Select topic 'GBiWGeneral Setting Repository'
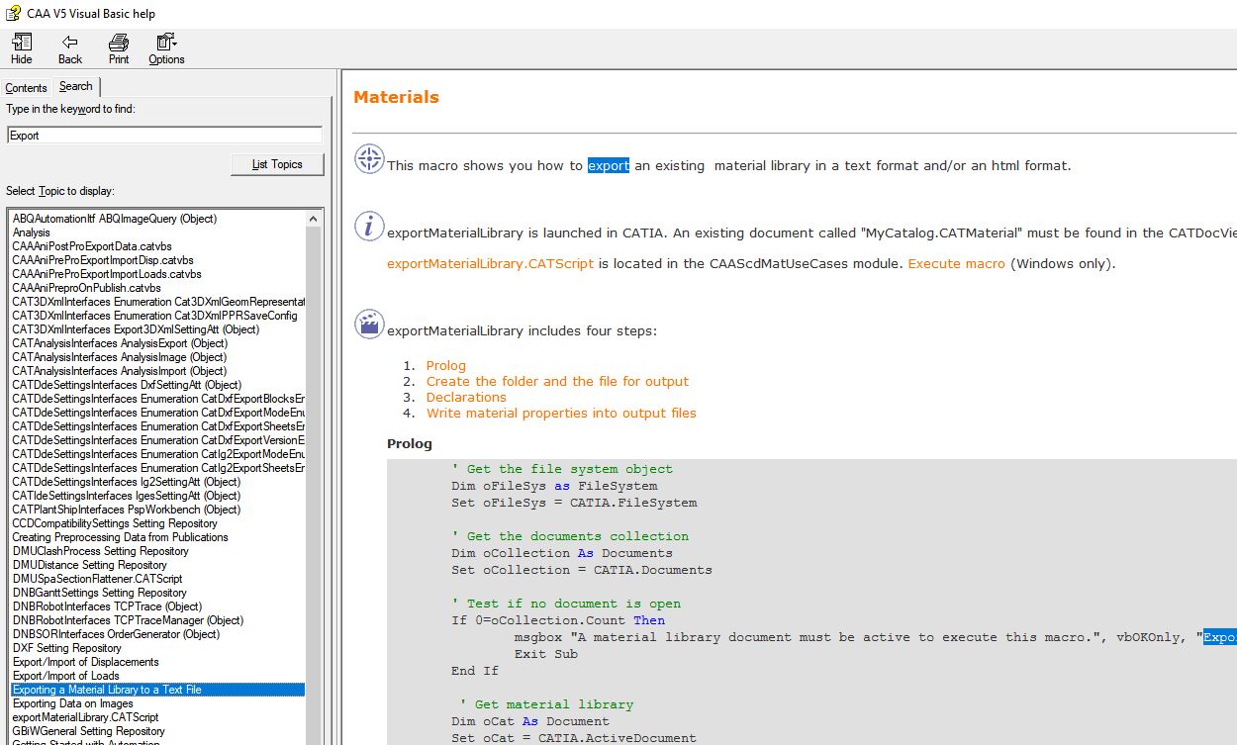 88,731
